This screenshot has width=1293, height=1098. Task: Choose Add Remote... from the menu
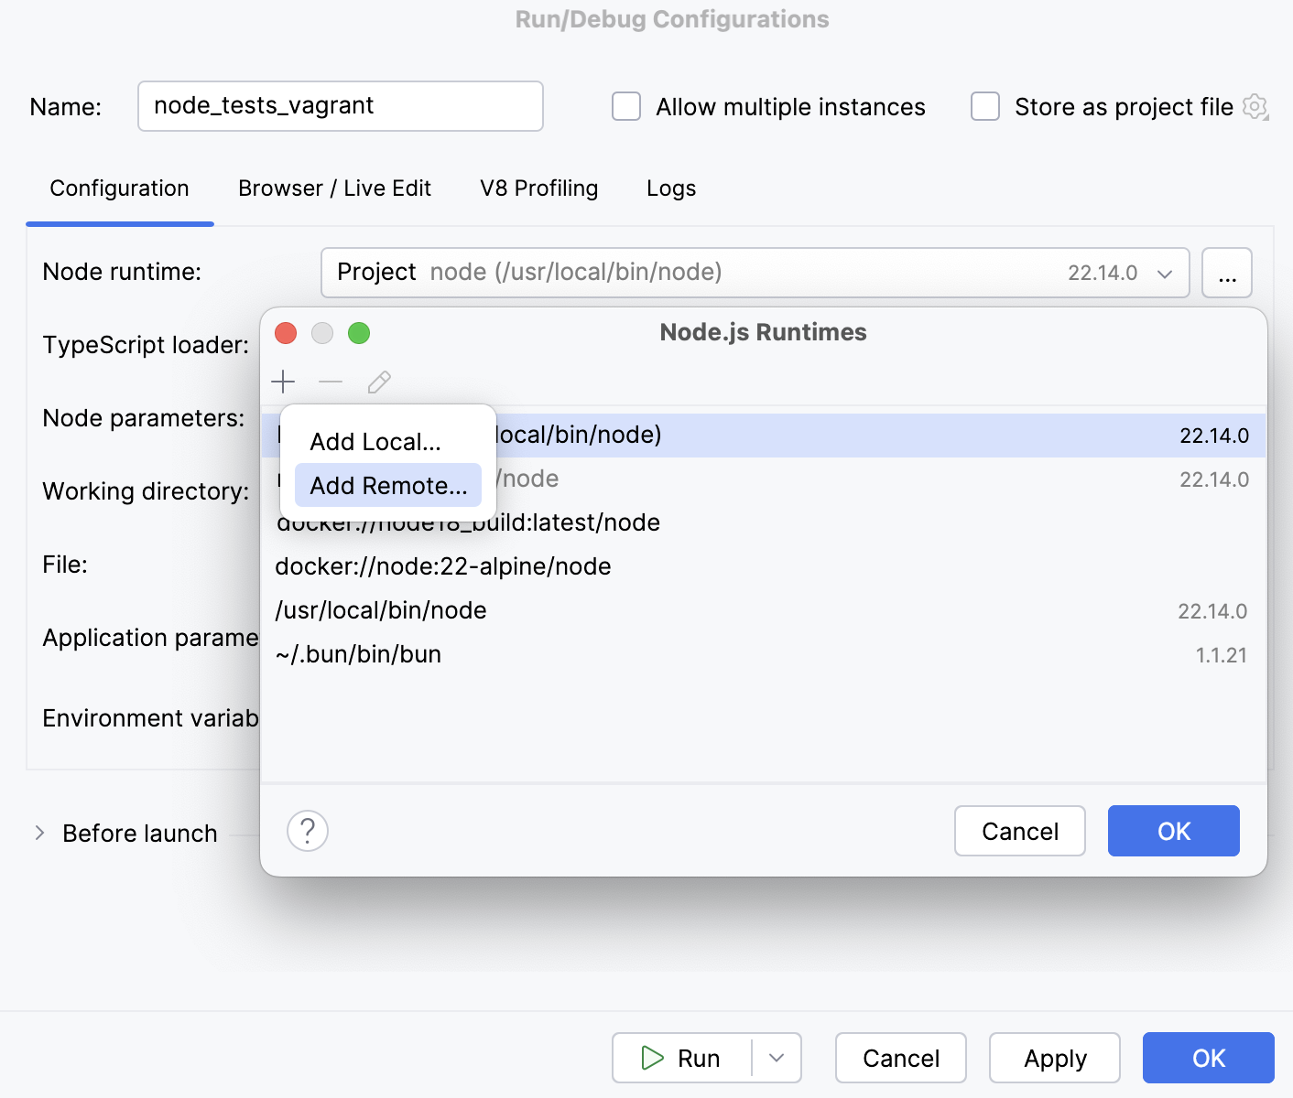coord(386,485)
